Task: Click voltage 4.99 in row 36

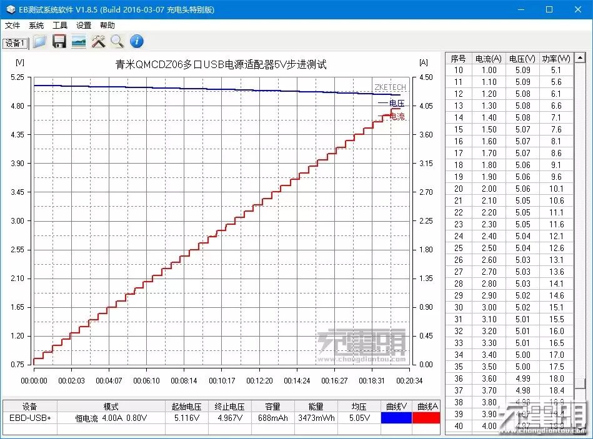Action: click(x=522, y=378)
